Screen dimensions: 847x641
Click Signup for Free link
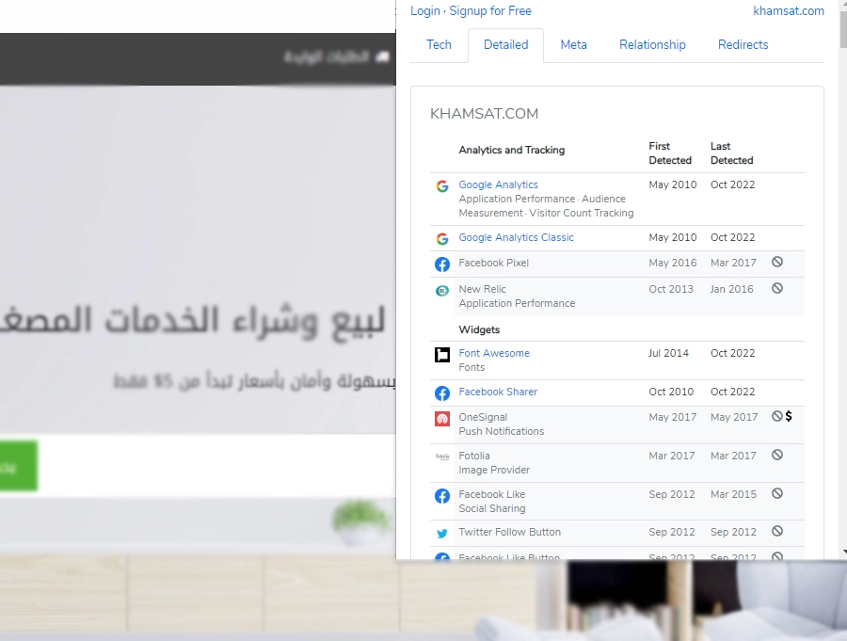tap(490, 10)
